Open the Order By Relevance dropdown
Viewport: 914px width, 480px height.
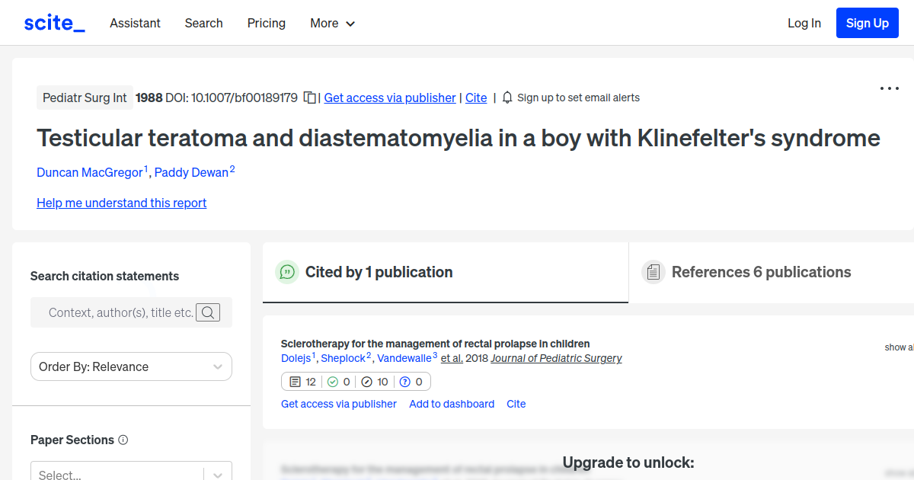131,366
